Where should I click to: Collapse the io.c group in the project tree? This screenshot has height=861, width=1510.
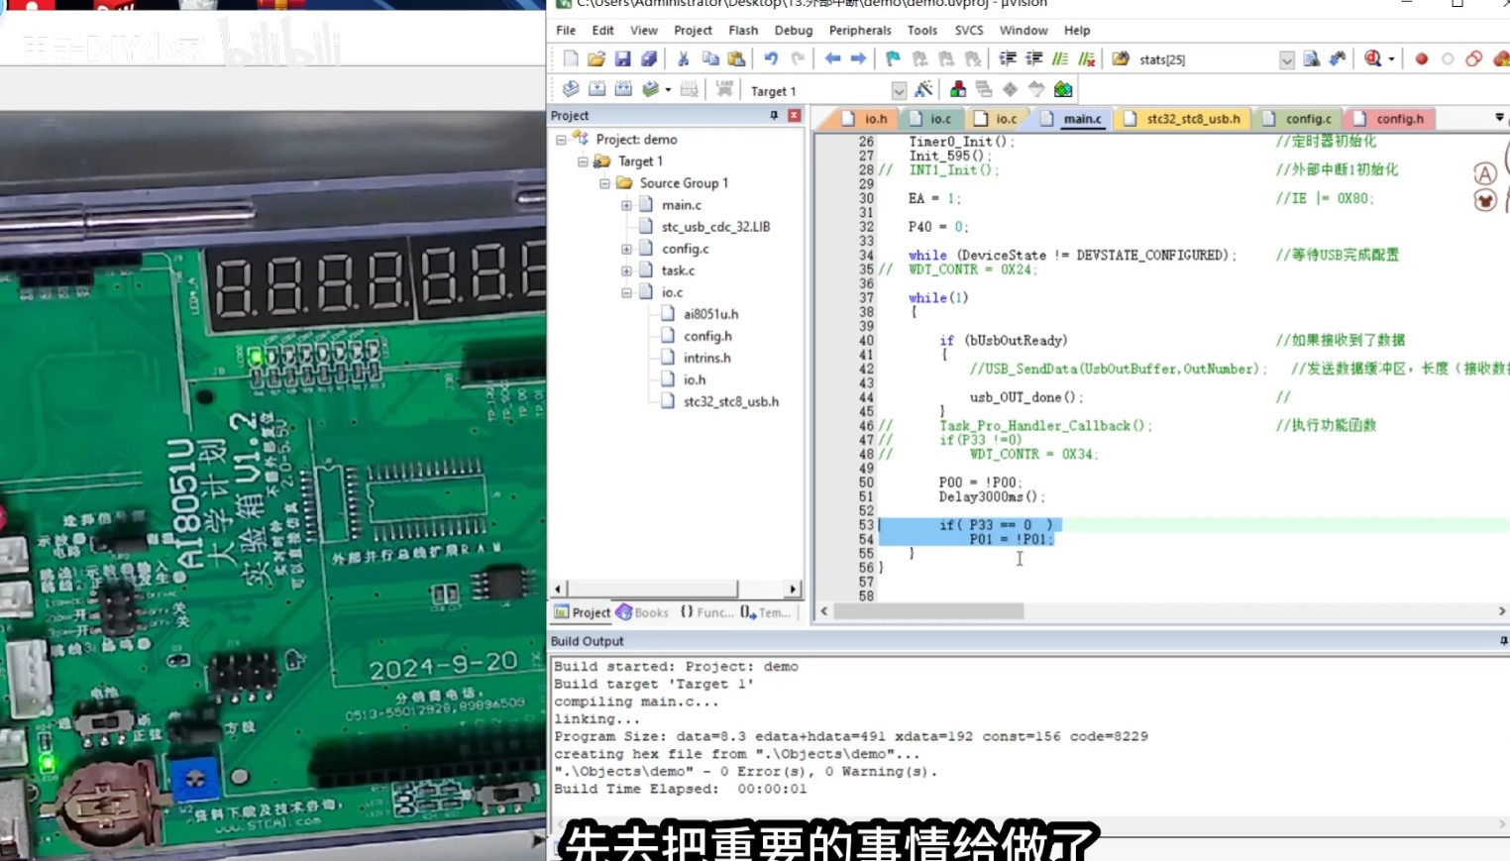[625, 292]
